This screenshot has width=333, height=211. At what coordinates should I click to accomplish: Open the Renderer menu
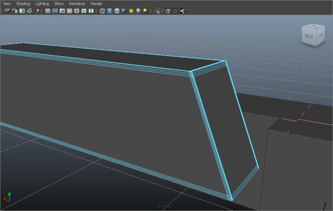[77, 4]
